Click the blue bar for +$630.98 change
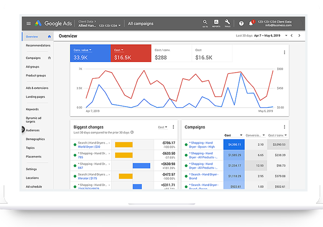323x227 pixels. pyautogui.click(x=141, y=166)
